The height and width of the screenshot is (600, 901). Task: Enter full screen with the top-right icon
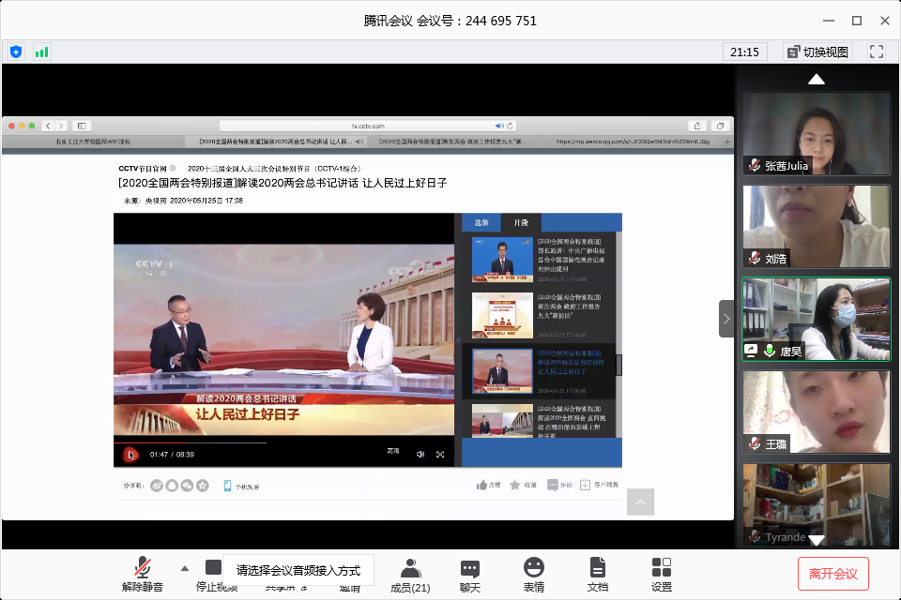(877, 52)
